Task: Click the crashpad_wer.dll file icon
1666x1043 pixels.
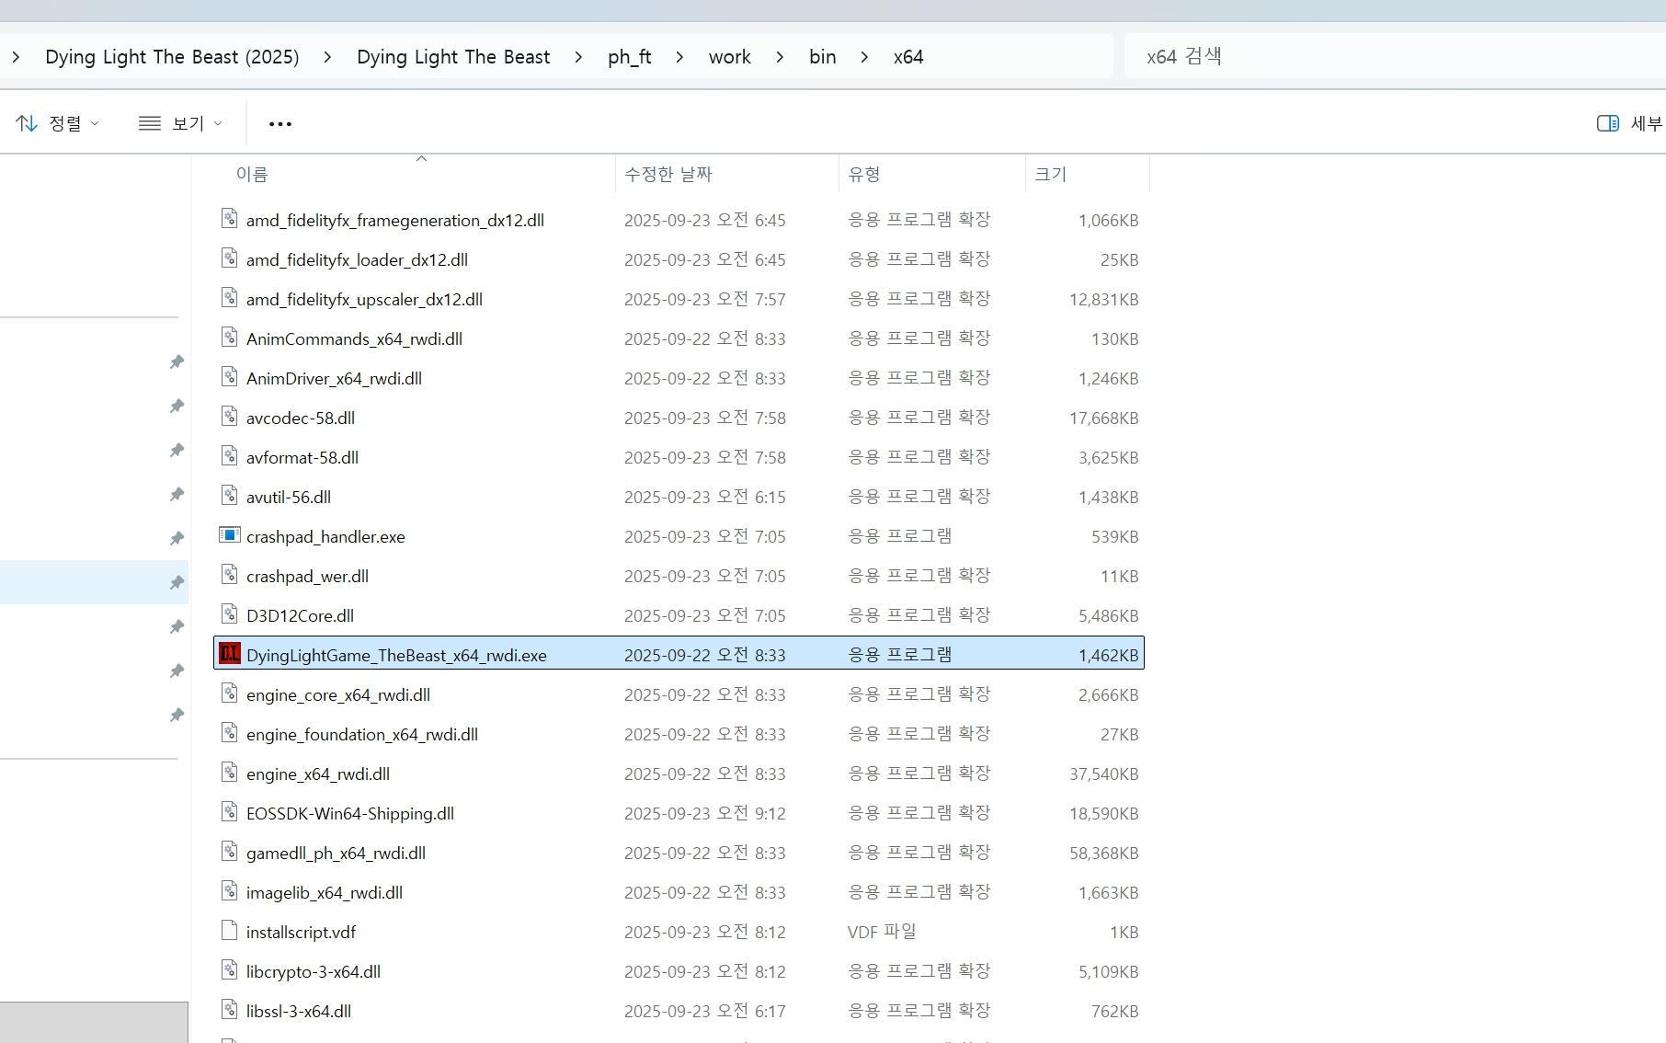Action: click(x=229, y=575)
